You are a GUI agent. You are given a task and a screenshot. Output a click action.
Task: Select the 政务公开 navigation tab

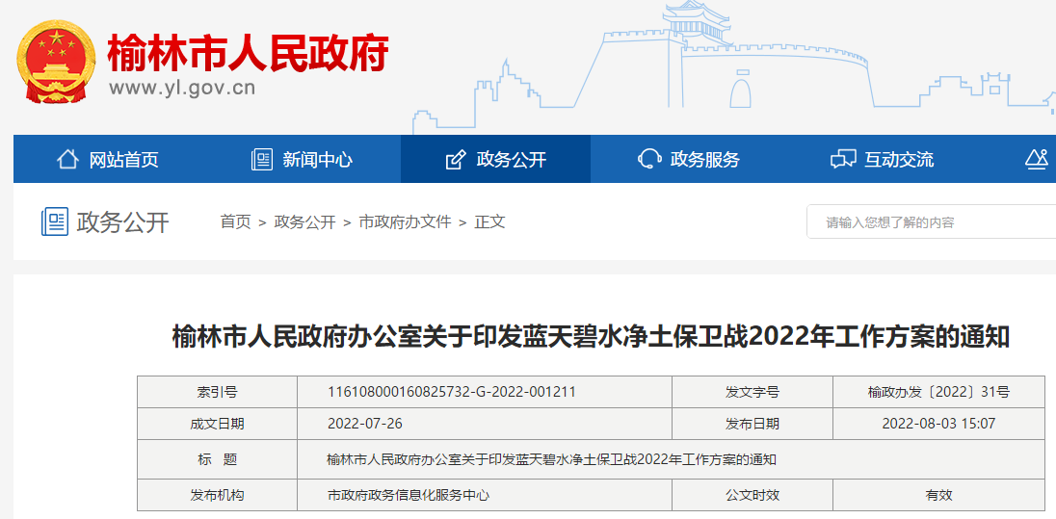click(x=495, y=159)
